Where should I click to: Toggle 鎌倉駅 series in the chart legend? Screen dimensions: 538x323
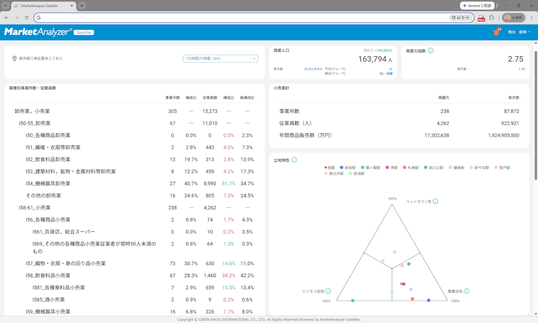[x=456, y=167]
